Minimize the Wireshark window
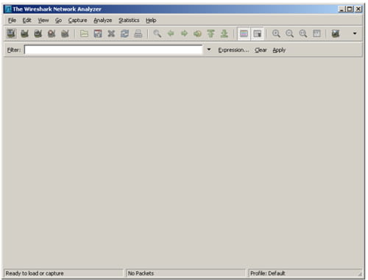The image size is (368, 280). tap(342, 9)
